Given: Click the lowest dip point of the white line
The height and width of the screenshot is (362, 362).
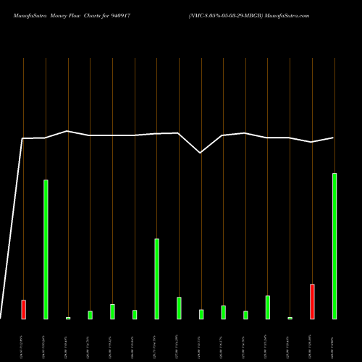Looking at the screenshot, I should (200, 153).
